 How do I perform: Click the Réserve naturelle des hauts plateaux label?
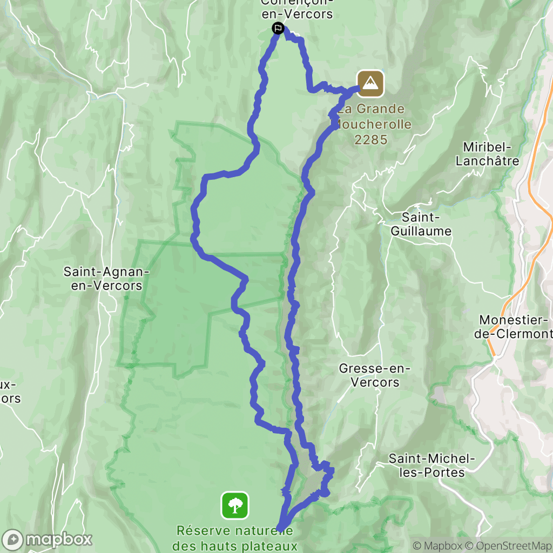click(x=235, y=538)
